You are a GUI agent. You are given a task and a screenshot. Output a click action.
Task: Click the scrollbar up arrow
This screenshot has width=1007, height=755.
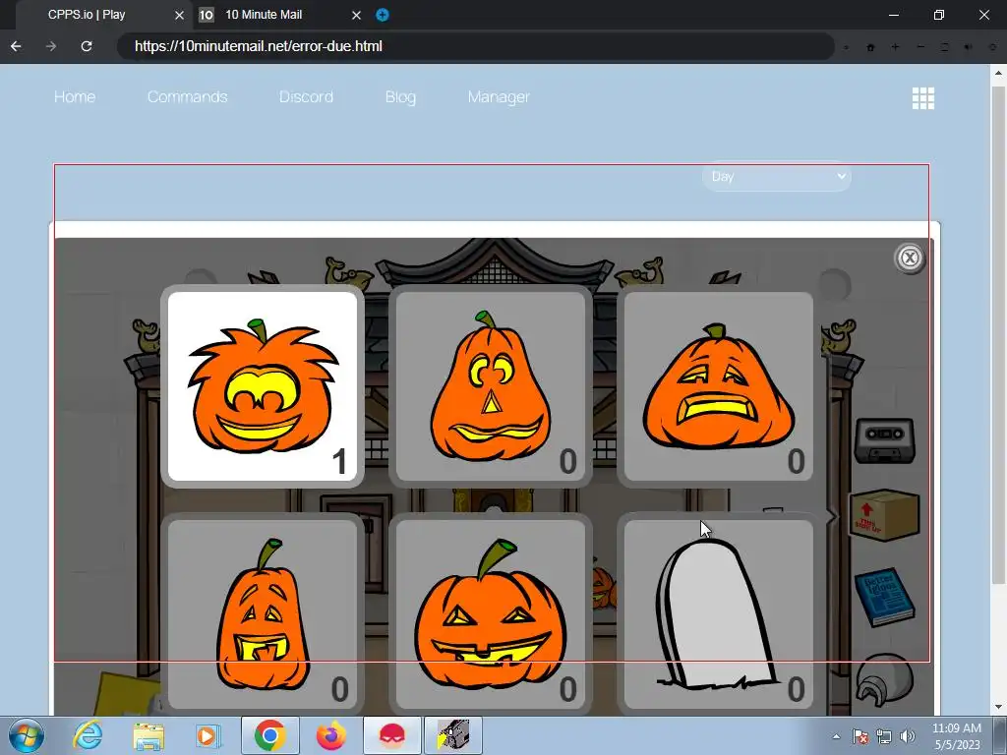[x=998, y=73]
